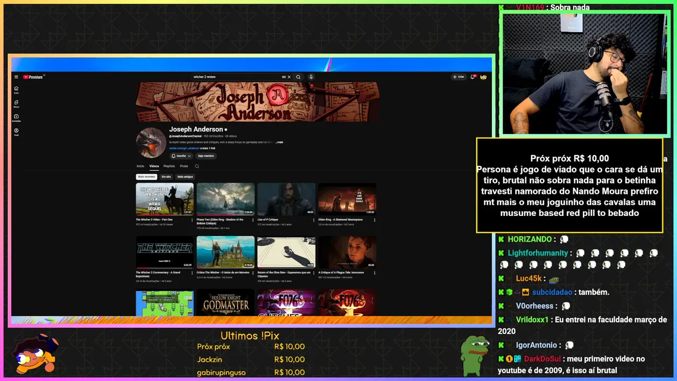Click the streamer webcam feed
The width and height of the screenshot is (677, 381).
pos(584,74)
